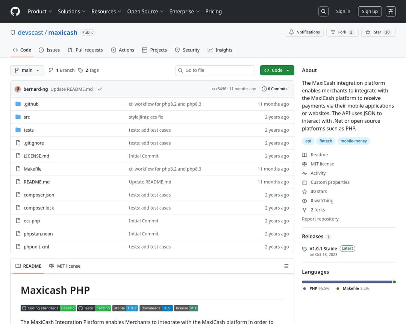Switch to the Security tab
Screen dimensions: 406x324
pyautogui.click(x=187, y=50)
